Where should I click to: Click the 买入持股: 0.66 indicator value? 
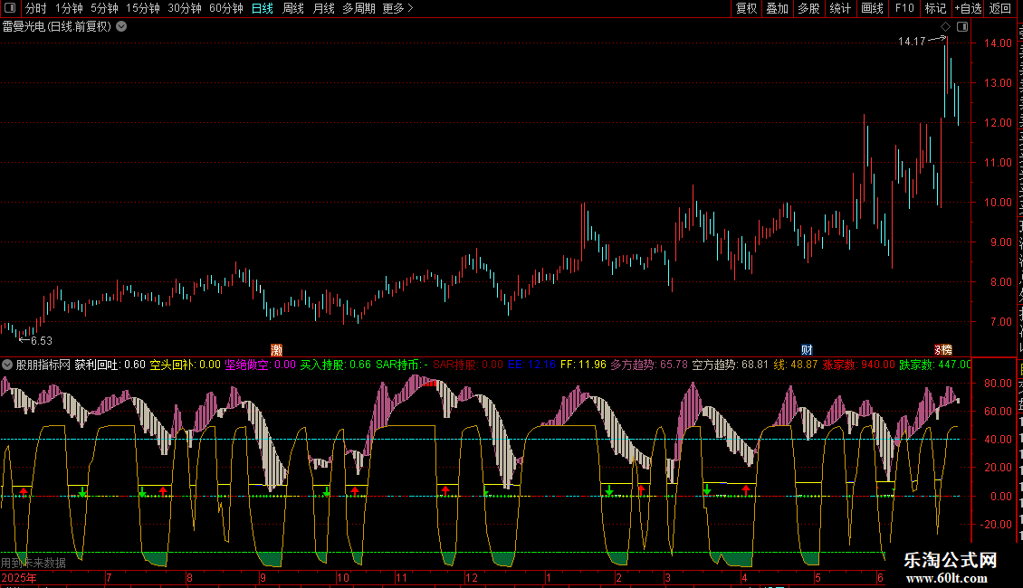tap(335, 365)
